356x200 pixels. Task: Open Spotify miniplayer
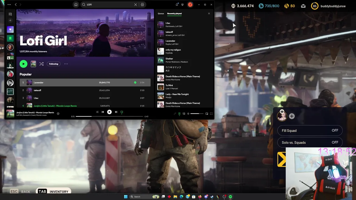point(207,114)
